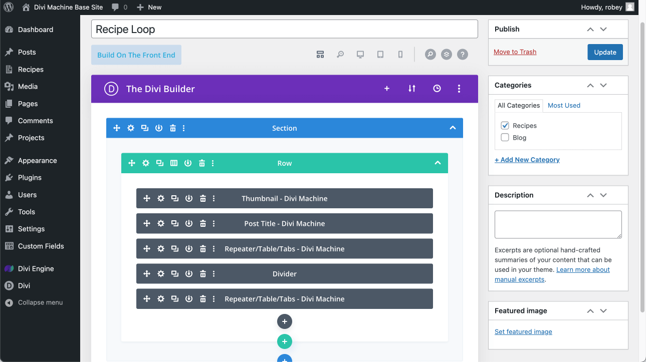Open three-dot menu in Divi Builder header

459,89
